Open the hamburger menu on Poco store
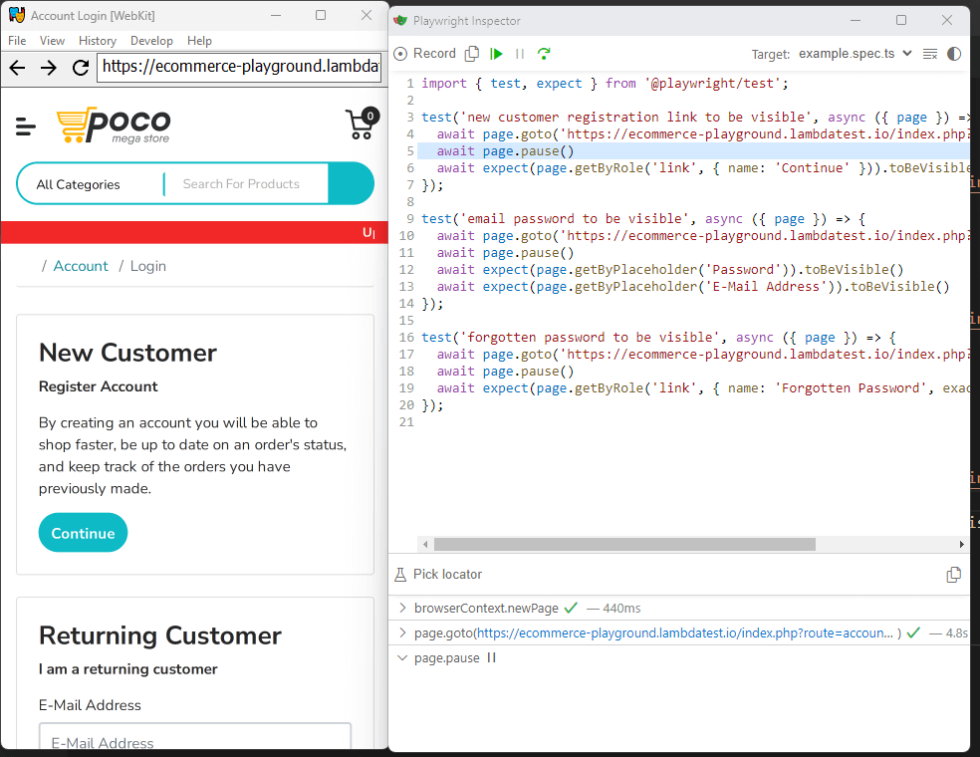 tap(26, 126)
